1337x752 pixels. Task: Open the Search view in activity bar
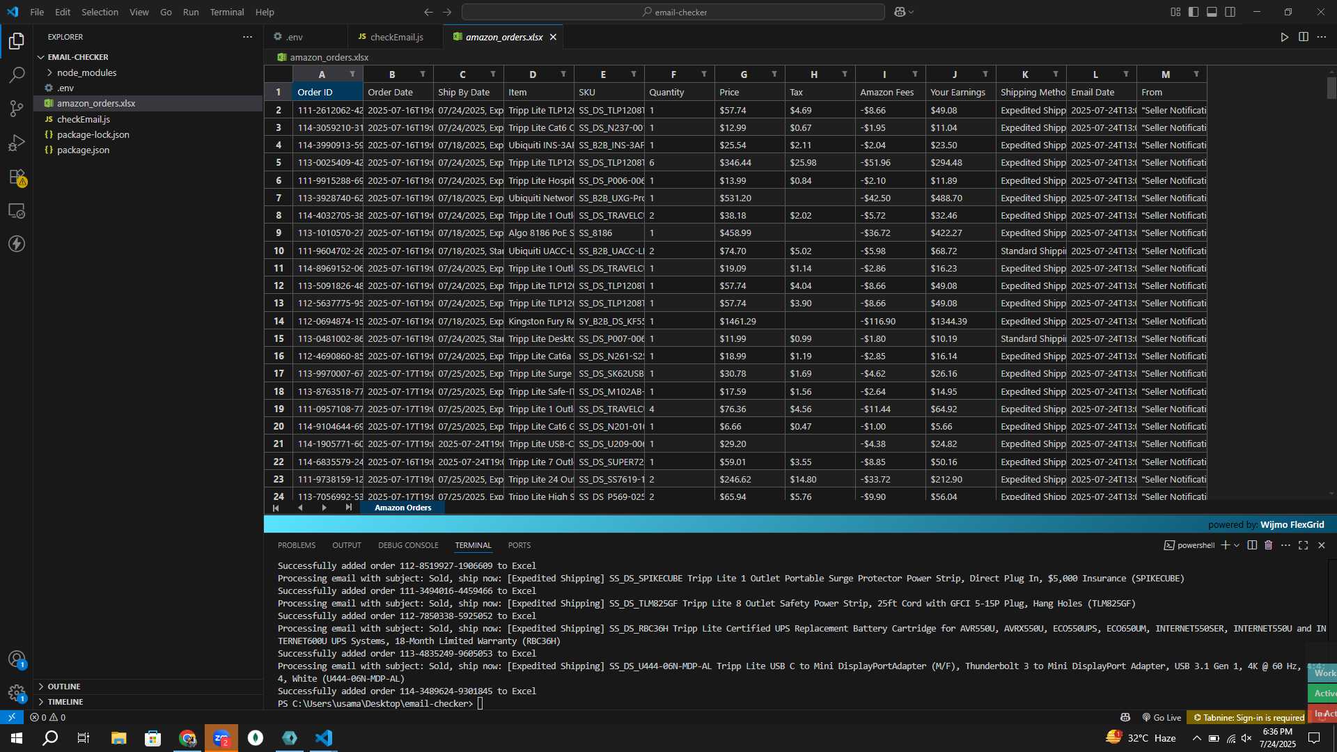click(x=17, y=75)
